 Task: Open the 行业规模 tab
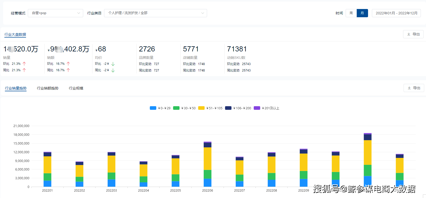76,88
